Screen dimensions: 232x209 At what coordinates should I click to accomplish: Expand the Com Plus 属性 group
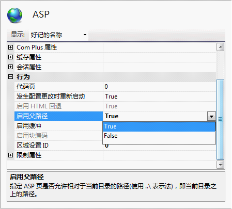pos(10,47)
